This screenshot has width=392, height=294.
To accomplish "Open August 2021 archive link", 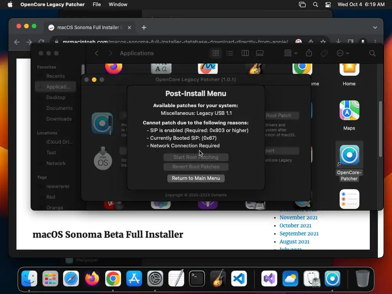I will coord(294,242).
